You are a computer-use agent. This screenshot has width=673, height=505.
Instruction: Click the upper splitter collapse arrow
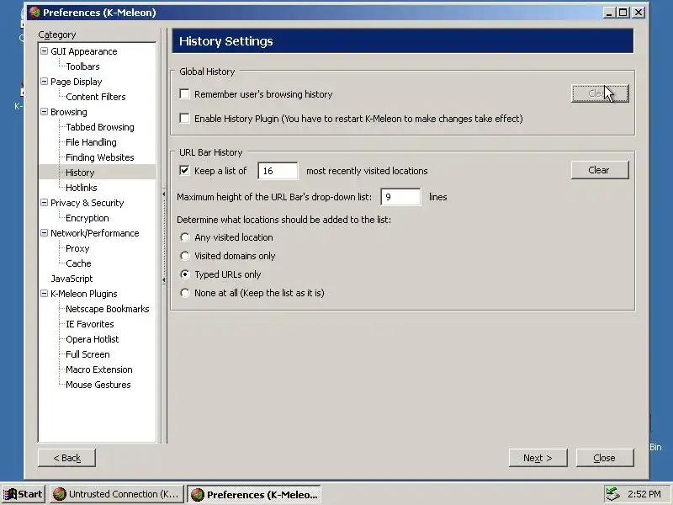[x=163, y=194]
